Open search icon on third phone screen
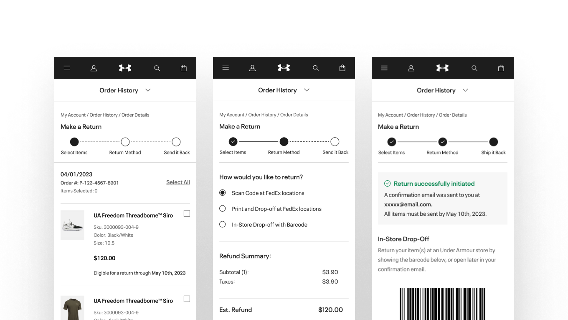This screenshot has width=568, height=320. coord(474,68)
